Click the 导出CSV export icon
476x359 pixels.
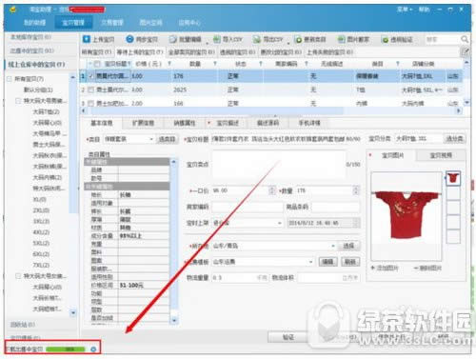coord(256,39)
